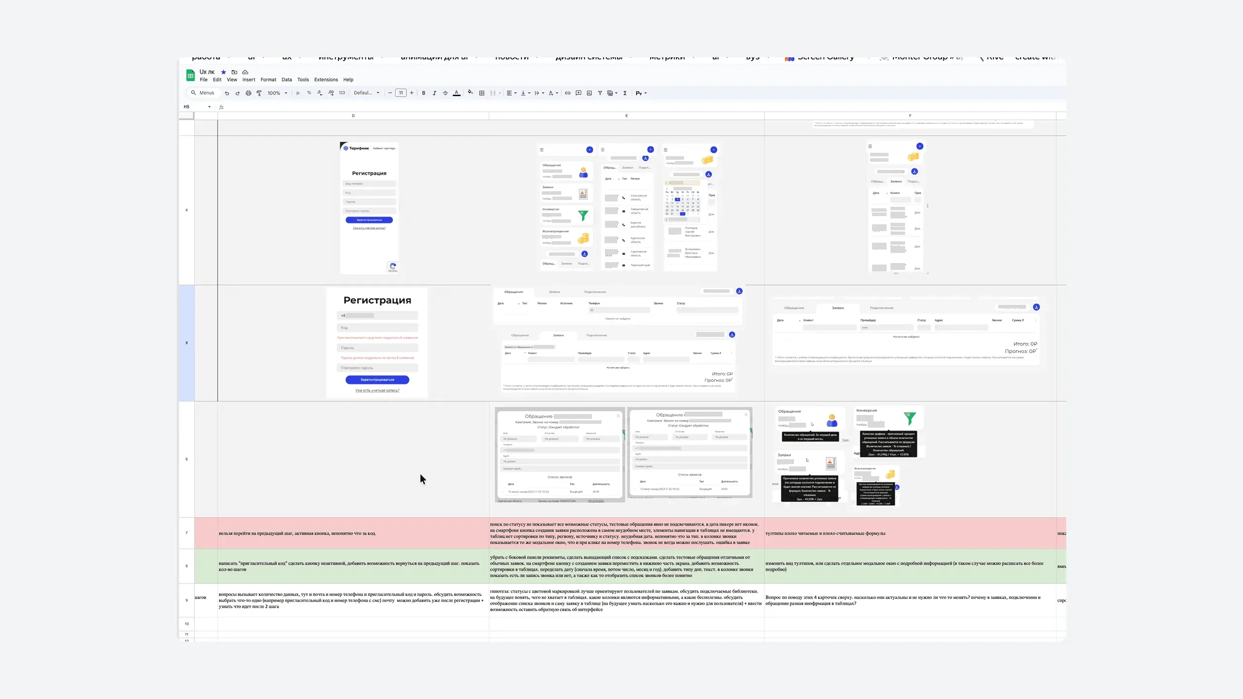This screenshot has height=699, width=1243.
Task: Decrease decimal places
Action: point(319,93)
